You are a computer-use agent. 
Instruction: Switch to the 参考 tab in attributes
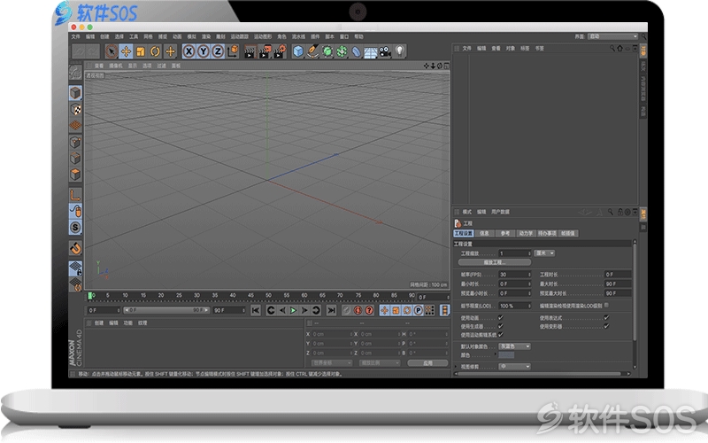pyautogui.click(x=504, y=233)
